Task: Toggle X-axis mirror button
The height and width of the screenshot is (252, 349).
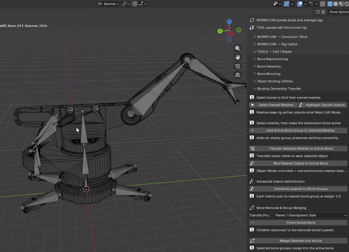Action: coord(323,12)
